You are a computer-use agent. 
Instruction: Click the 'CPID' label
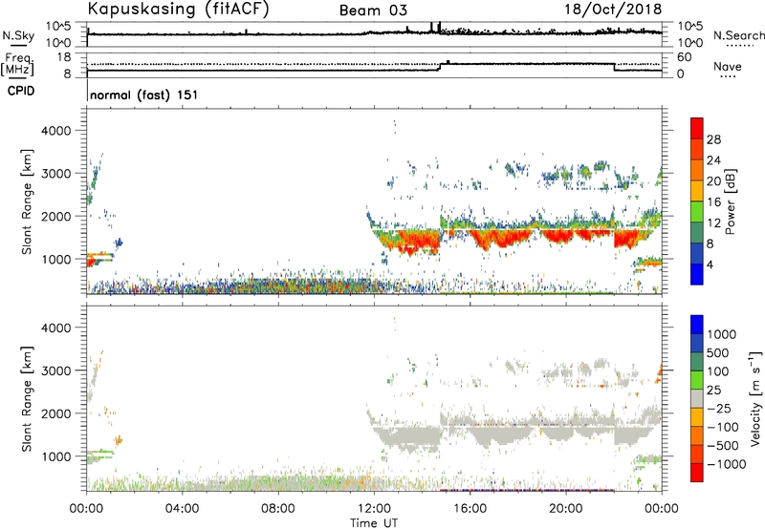click(21, 91)
